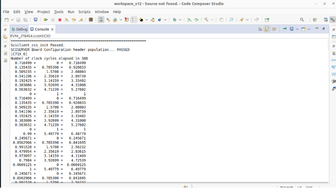This screenshot has height=188, width=336.
Task: Switch to the CCS Debug perspective
Action: (x=332, y=20)
